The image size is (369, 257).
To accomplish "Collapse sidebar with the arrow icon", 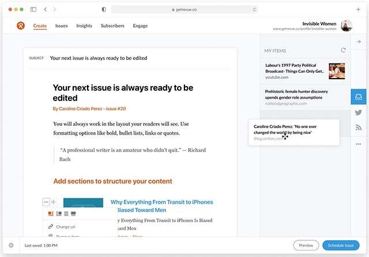I will 358,42.
